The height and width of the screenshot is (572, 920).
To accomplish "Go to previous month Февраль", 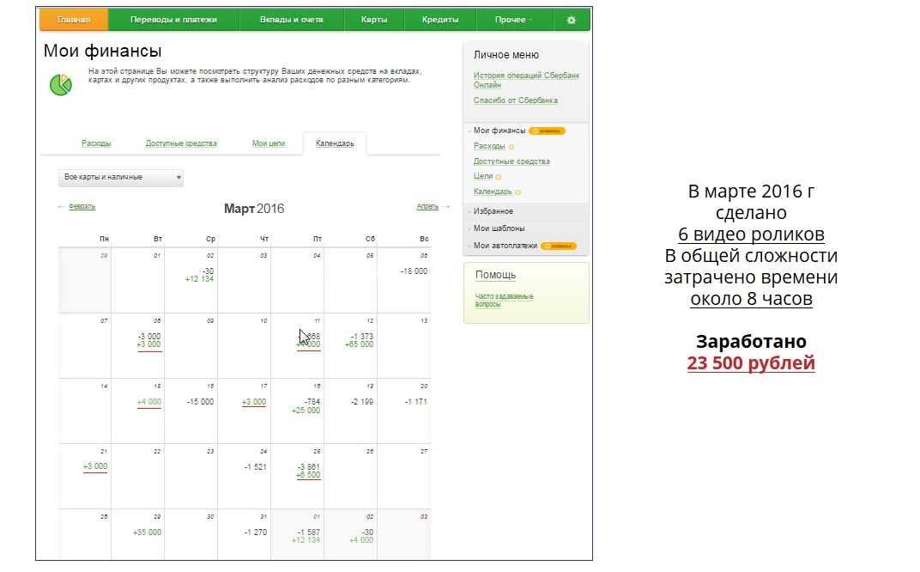I will (x=82, y=207).
